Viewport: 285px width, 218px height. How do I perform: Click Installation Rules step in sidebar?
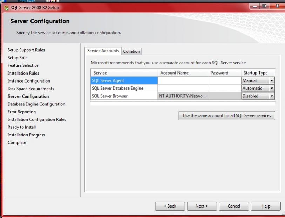coord(23,73)
